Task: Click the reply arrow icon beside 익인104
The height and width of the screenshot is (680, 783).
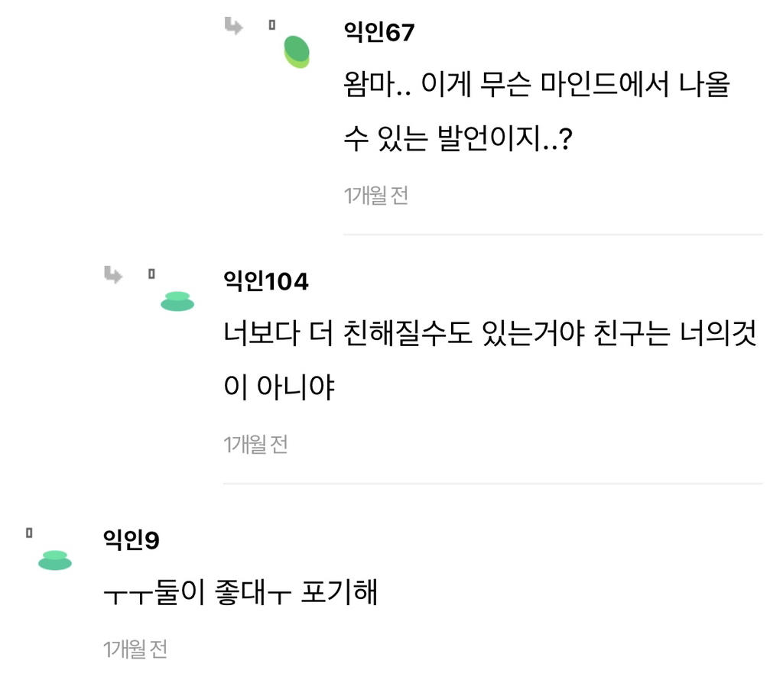Action: point(113,275)
